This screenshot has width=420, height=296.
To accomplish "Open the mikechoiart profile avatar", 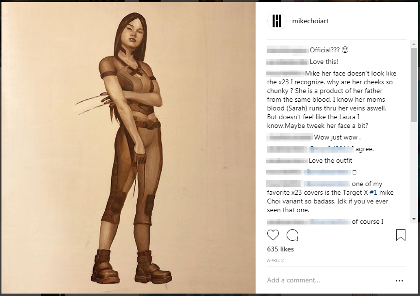I will [277, 21].
